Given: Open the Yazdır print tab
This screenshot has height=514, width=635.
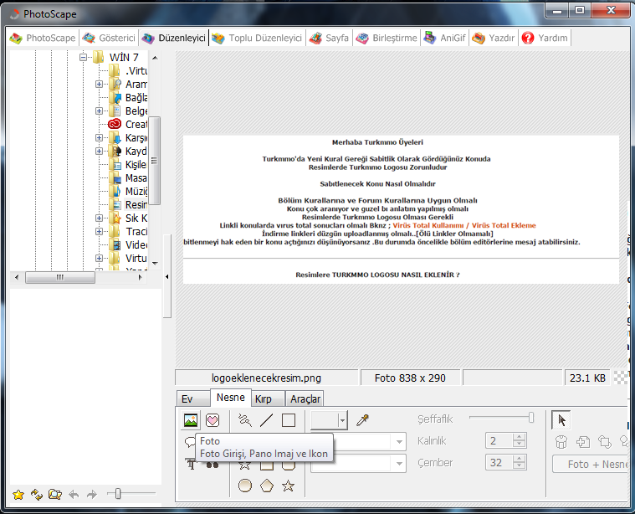Looking at the screenshot, I should tap(494, 39).
